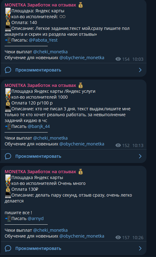Follow the @obychenie_monetka link in the second post

[82, 144]
